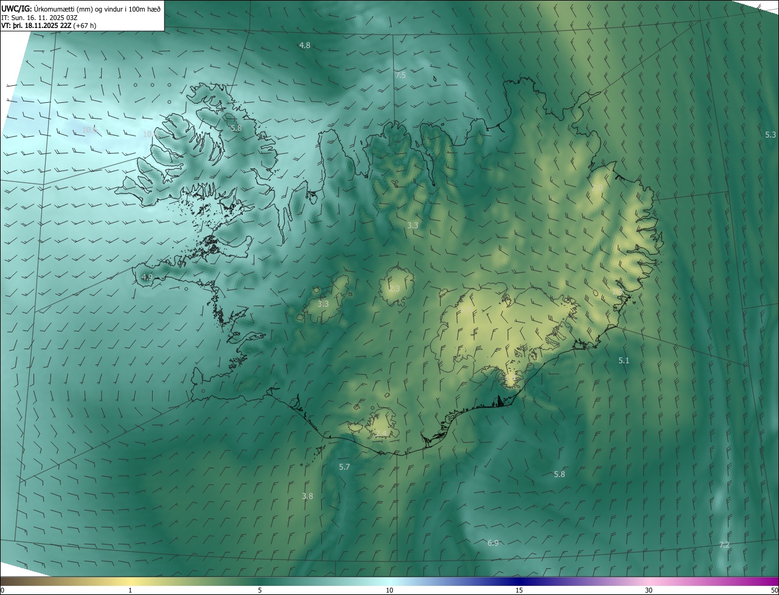Click the 7.2 value label on the map
The height and width of the screenshot is (595, 779).
(724, 545)
